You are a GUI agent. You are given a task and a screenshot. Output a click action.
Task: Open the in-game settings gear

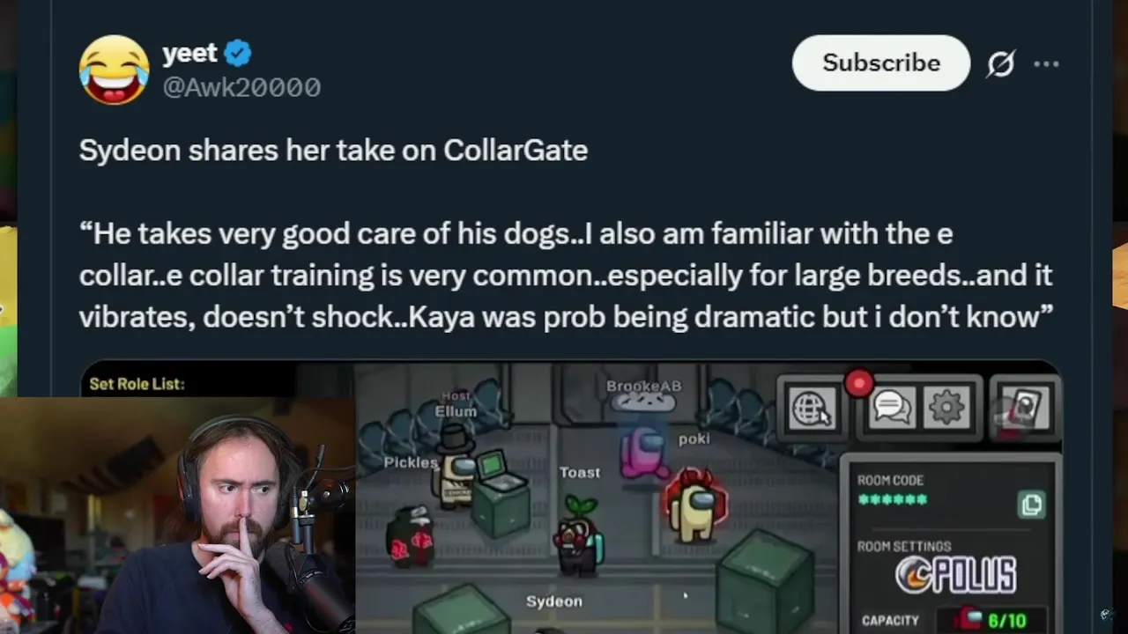pos(946,408)
